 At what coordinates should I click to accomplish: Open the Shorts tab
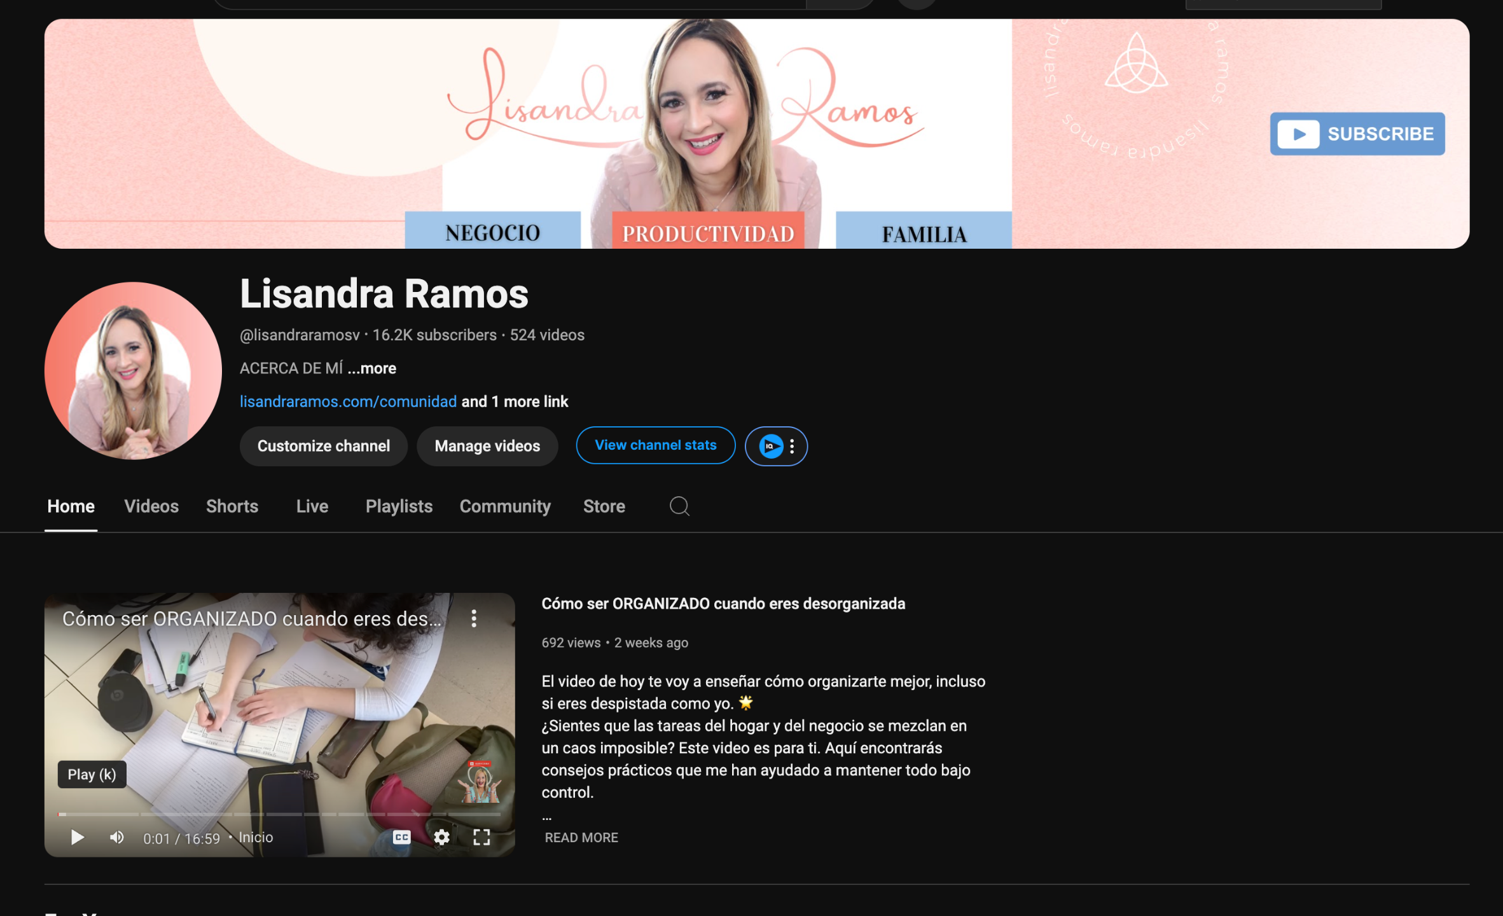click(232, 506)
